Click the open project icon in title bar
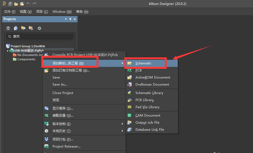Image resolution: width=253 pixels, height=153 pixels. coord(22,4)
